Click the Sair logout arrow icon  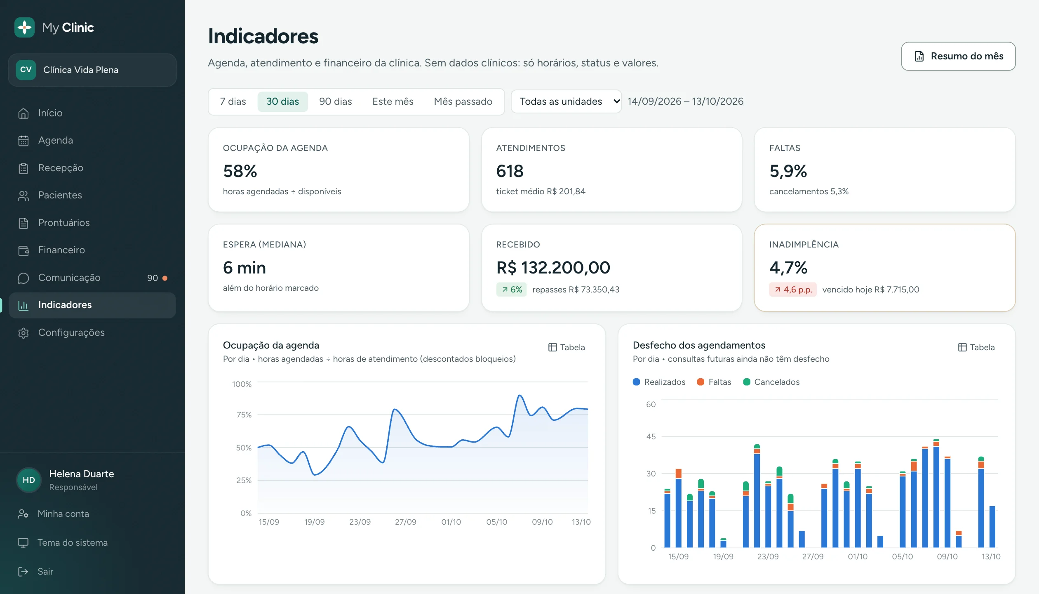pyautogui.click(x=23, y=572)
